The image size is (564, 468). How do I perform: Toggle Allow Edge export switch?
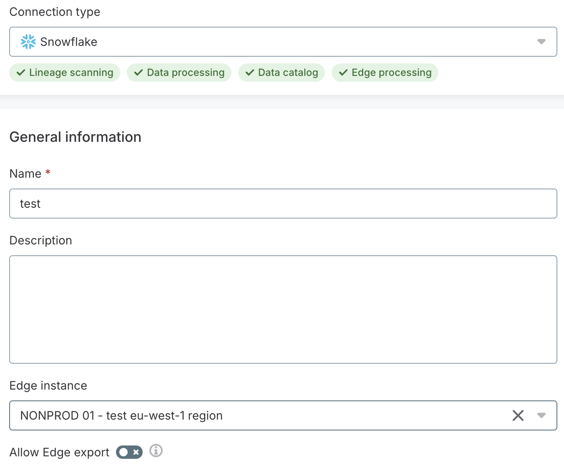[x=129, y=452]
